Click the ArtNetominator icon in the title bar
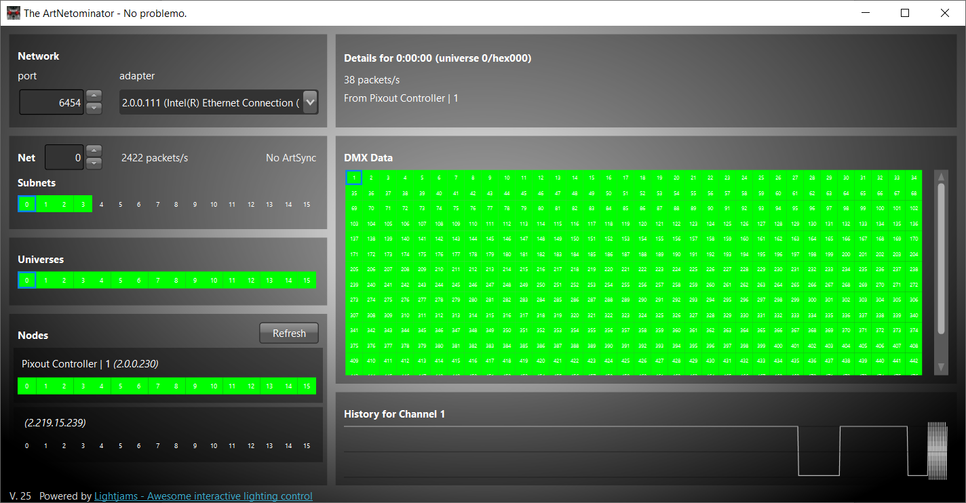Viewport: 966px width, 503px height. pos(13,13)
